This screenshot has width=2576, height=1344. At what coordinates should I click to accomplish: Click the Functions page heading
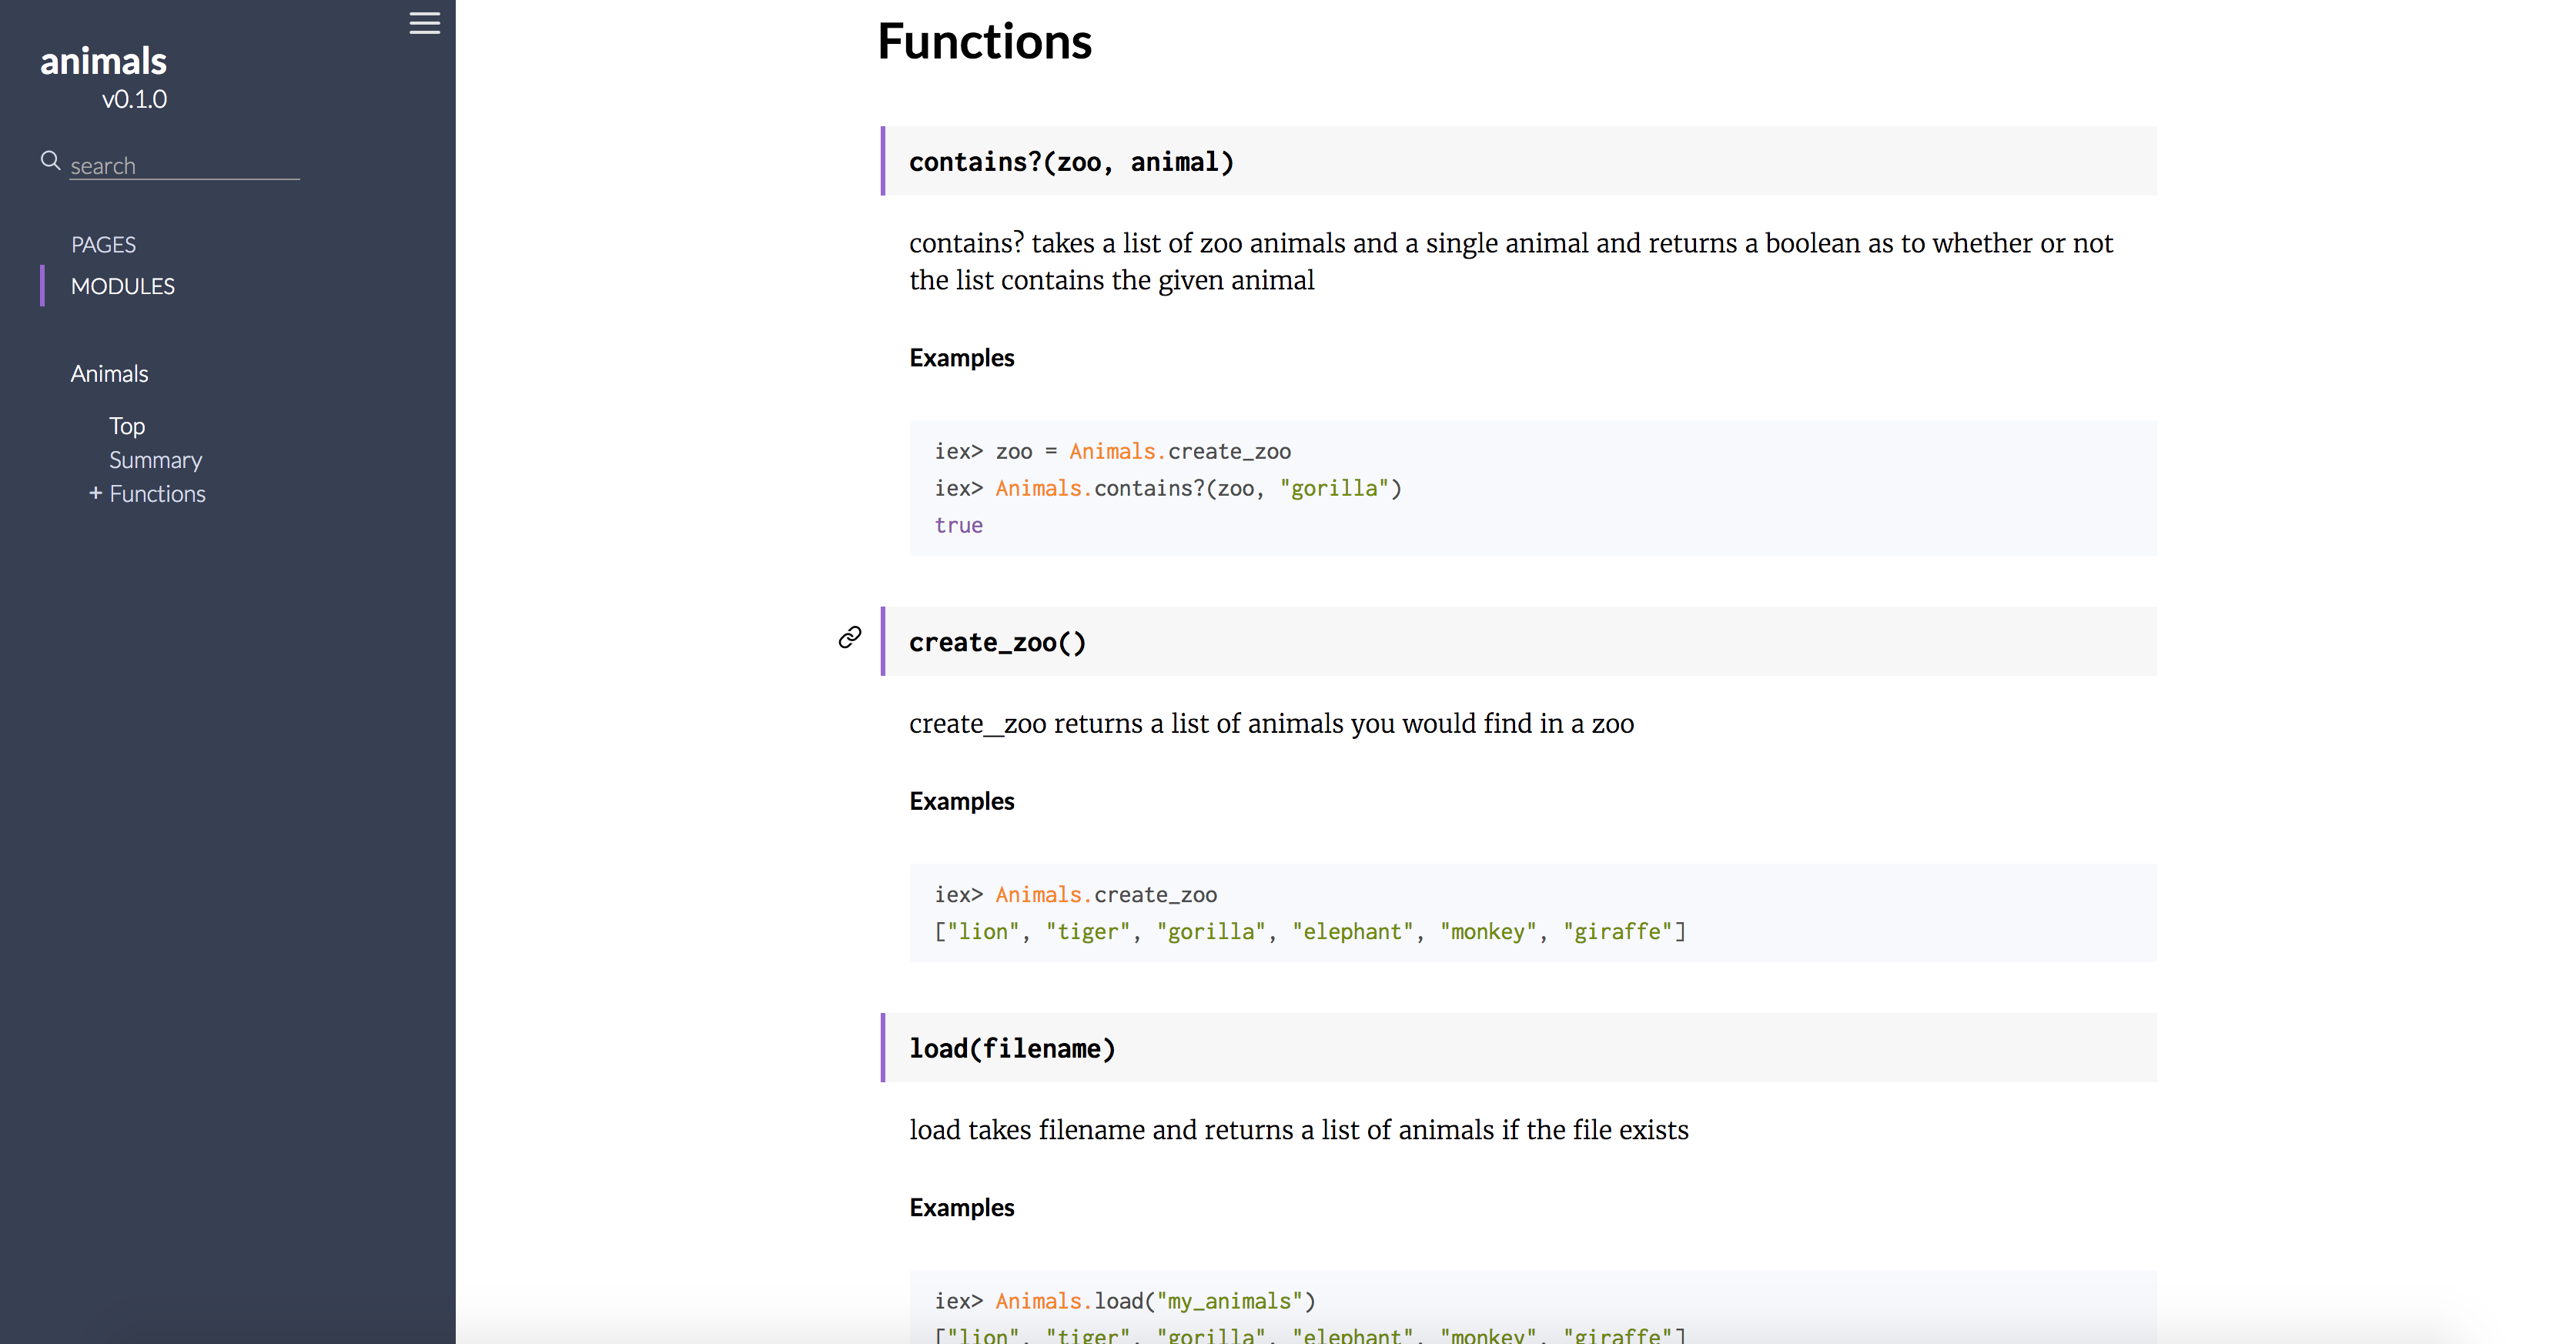(x=984, y=42)
